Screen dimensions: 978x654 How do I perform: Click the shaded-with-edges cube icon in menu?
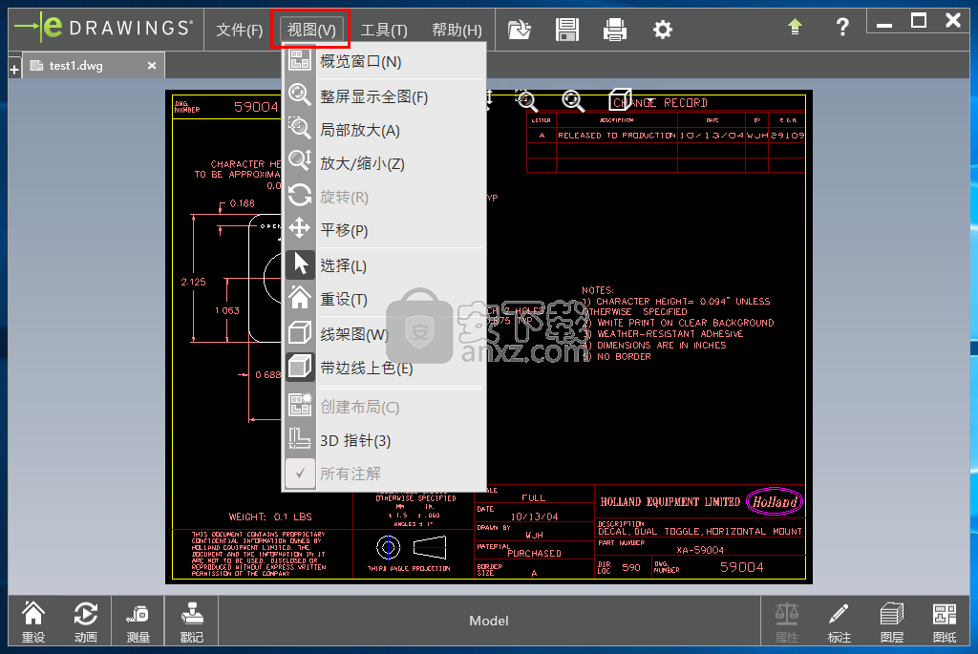click(x=300, y=366)
